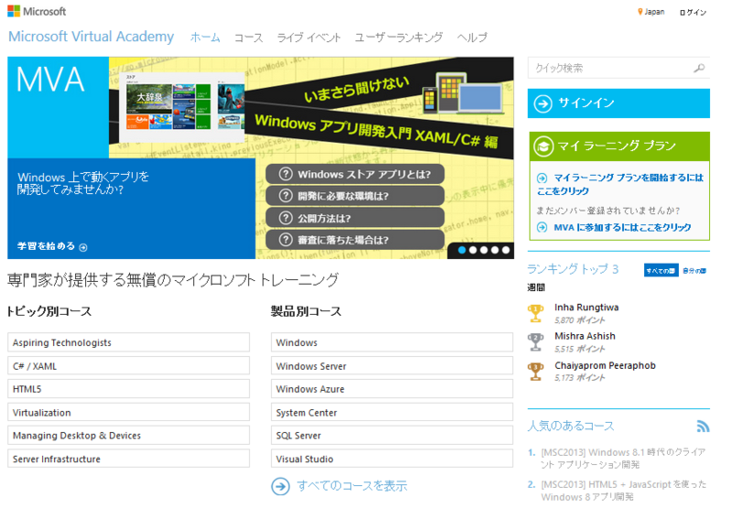Click the Microsoft logo
Screen dimensions: 732x508
pyautogui.click(x=37, y=11)
